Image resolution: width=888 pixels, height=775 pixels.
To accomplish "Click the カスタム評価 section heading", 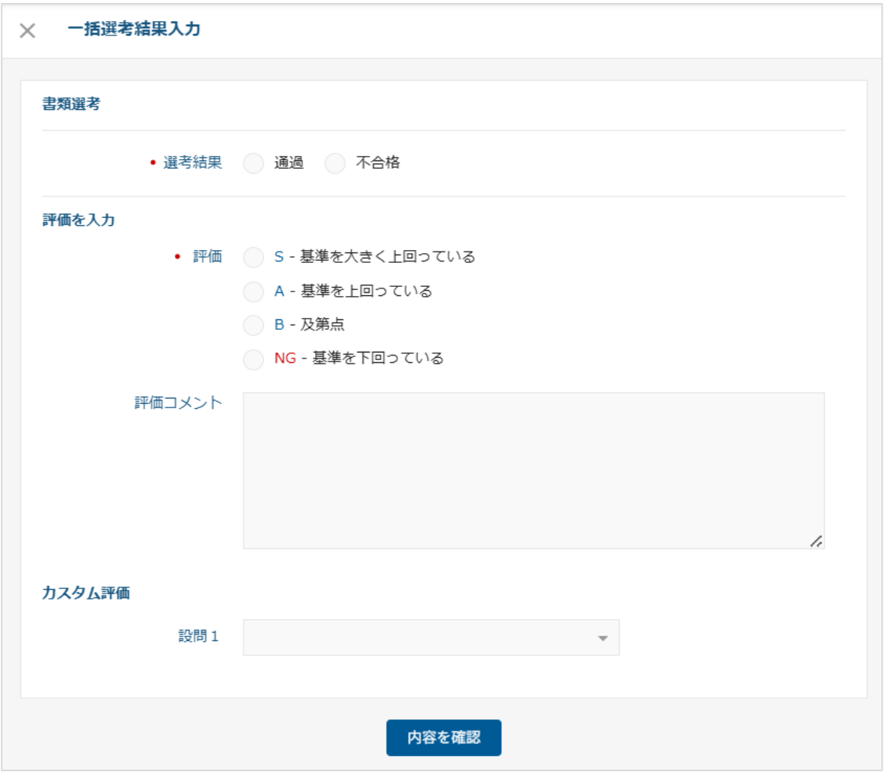I will [x=86, y=593].
